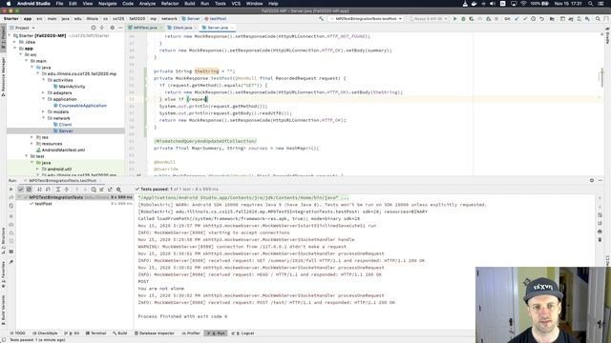Expand all test results
Screen dimensions: 611x343
(x=58, y=190)
